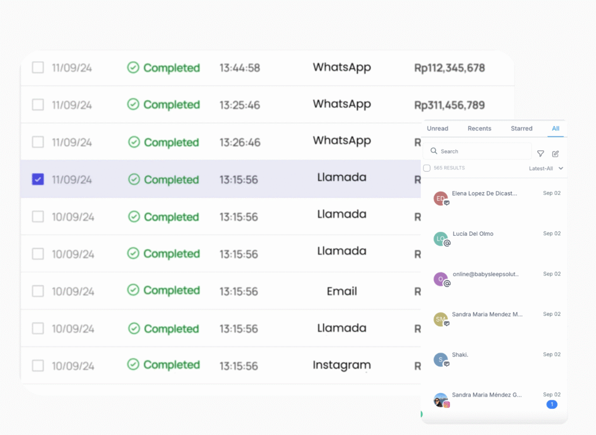The image size is (596, 435).
Task: Click the Sandra Maria Mendez M avatar
Action: pyautogui.click(x=441, y=319)
